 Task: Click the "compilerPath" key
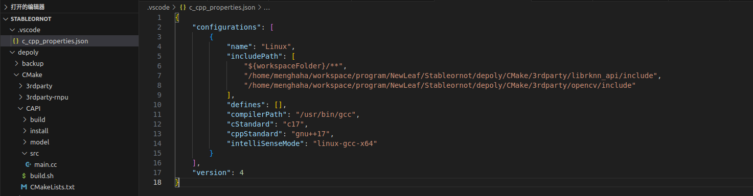(257, 114)
